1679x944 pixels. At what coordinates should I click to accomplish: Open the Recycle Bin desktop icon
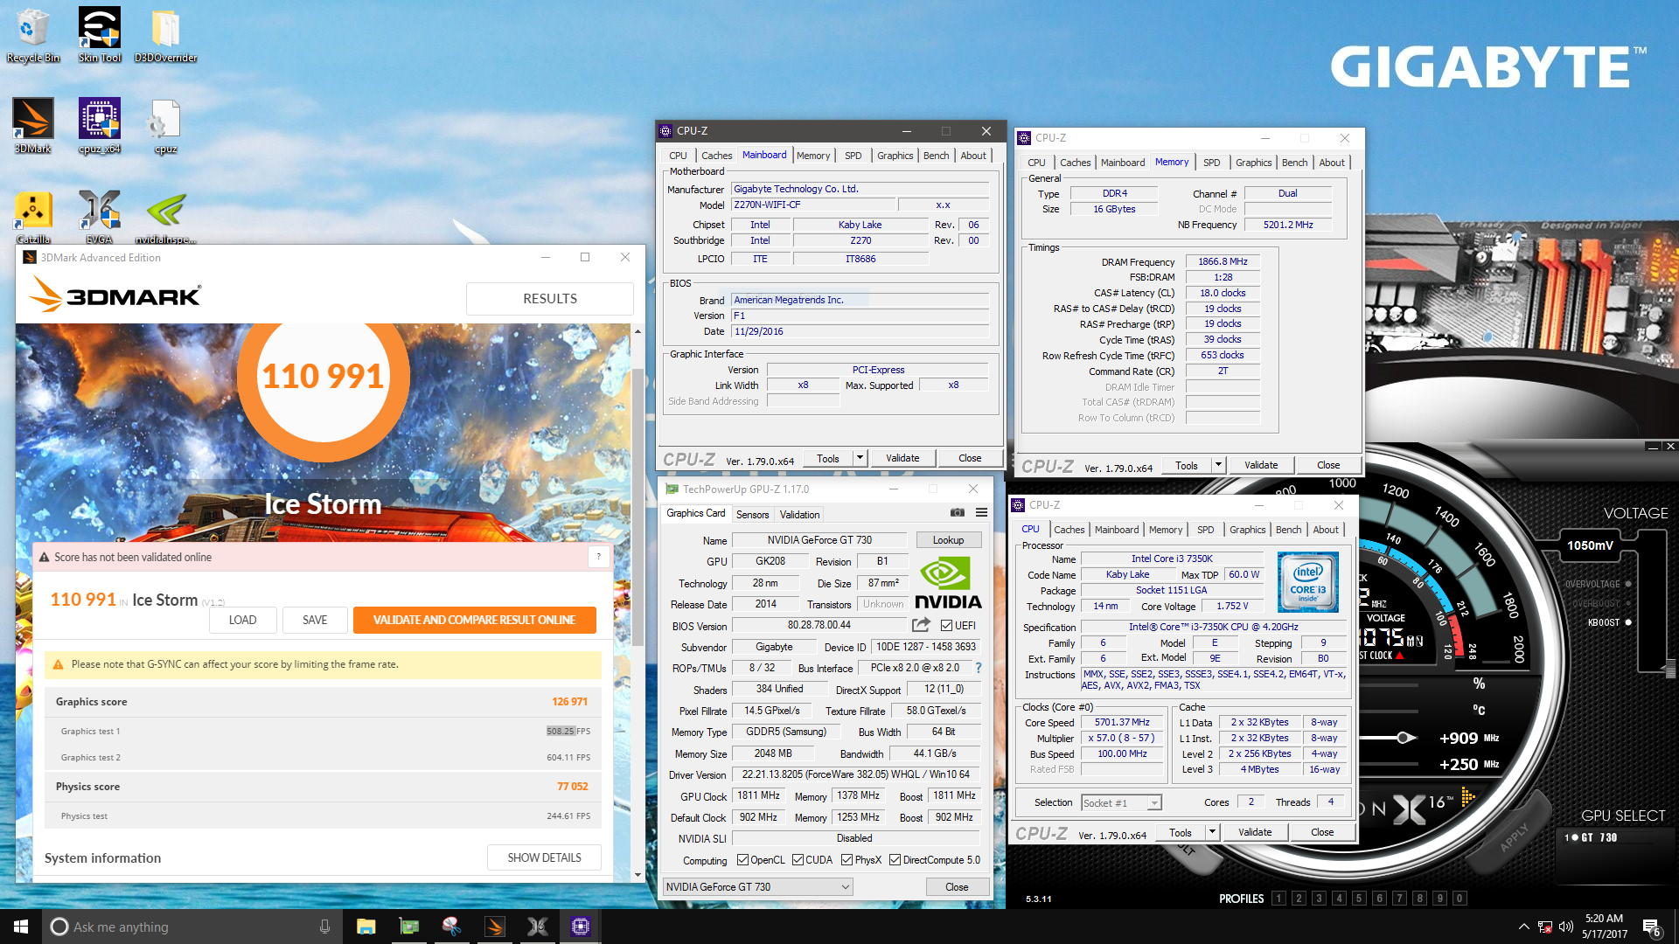[x=33, y=35]
